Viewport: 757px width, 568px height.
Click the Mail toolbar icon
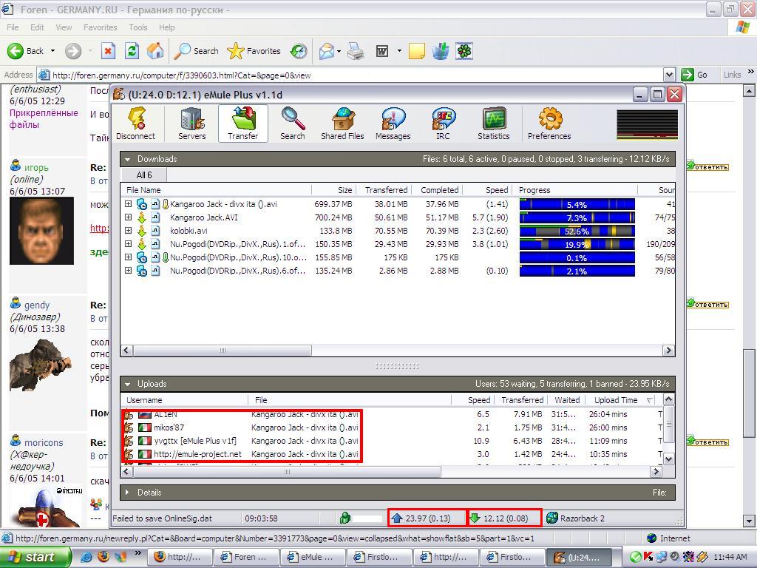327,51
